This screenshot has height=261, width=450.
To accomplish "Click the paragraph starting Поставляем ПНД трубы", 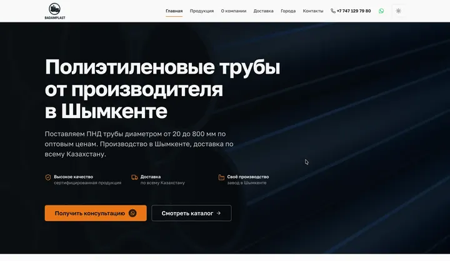I will [x=139, y=144].
